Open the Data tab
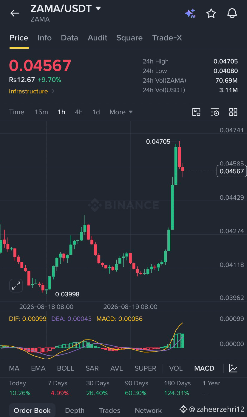The width and height of the screenshot is (247, 417). pos(70,38)
